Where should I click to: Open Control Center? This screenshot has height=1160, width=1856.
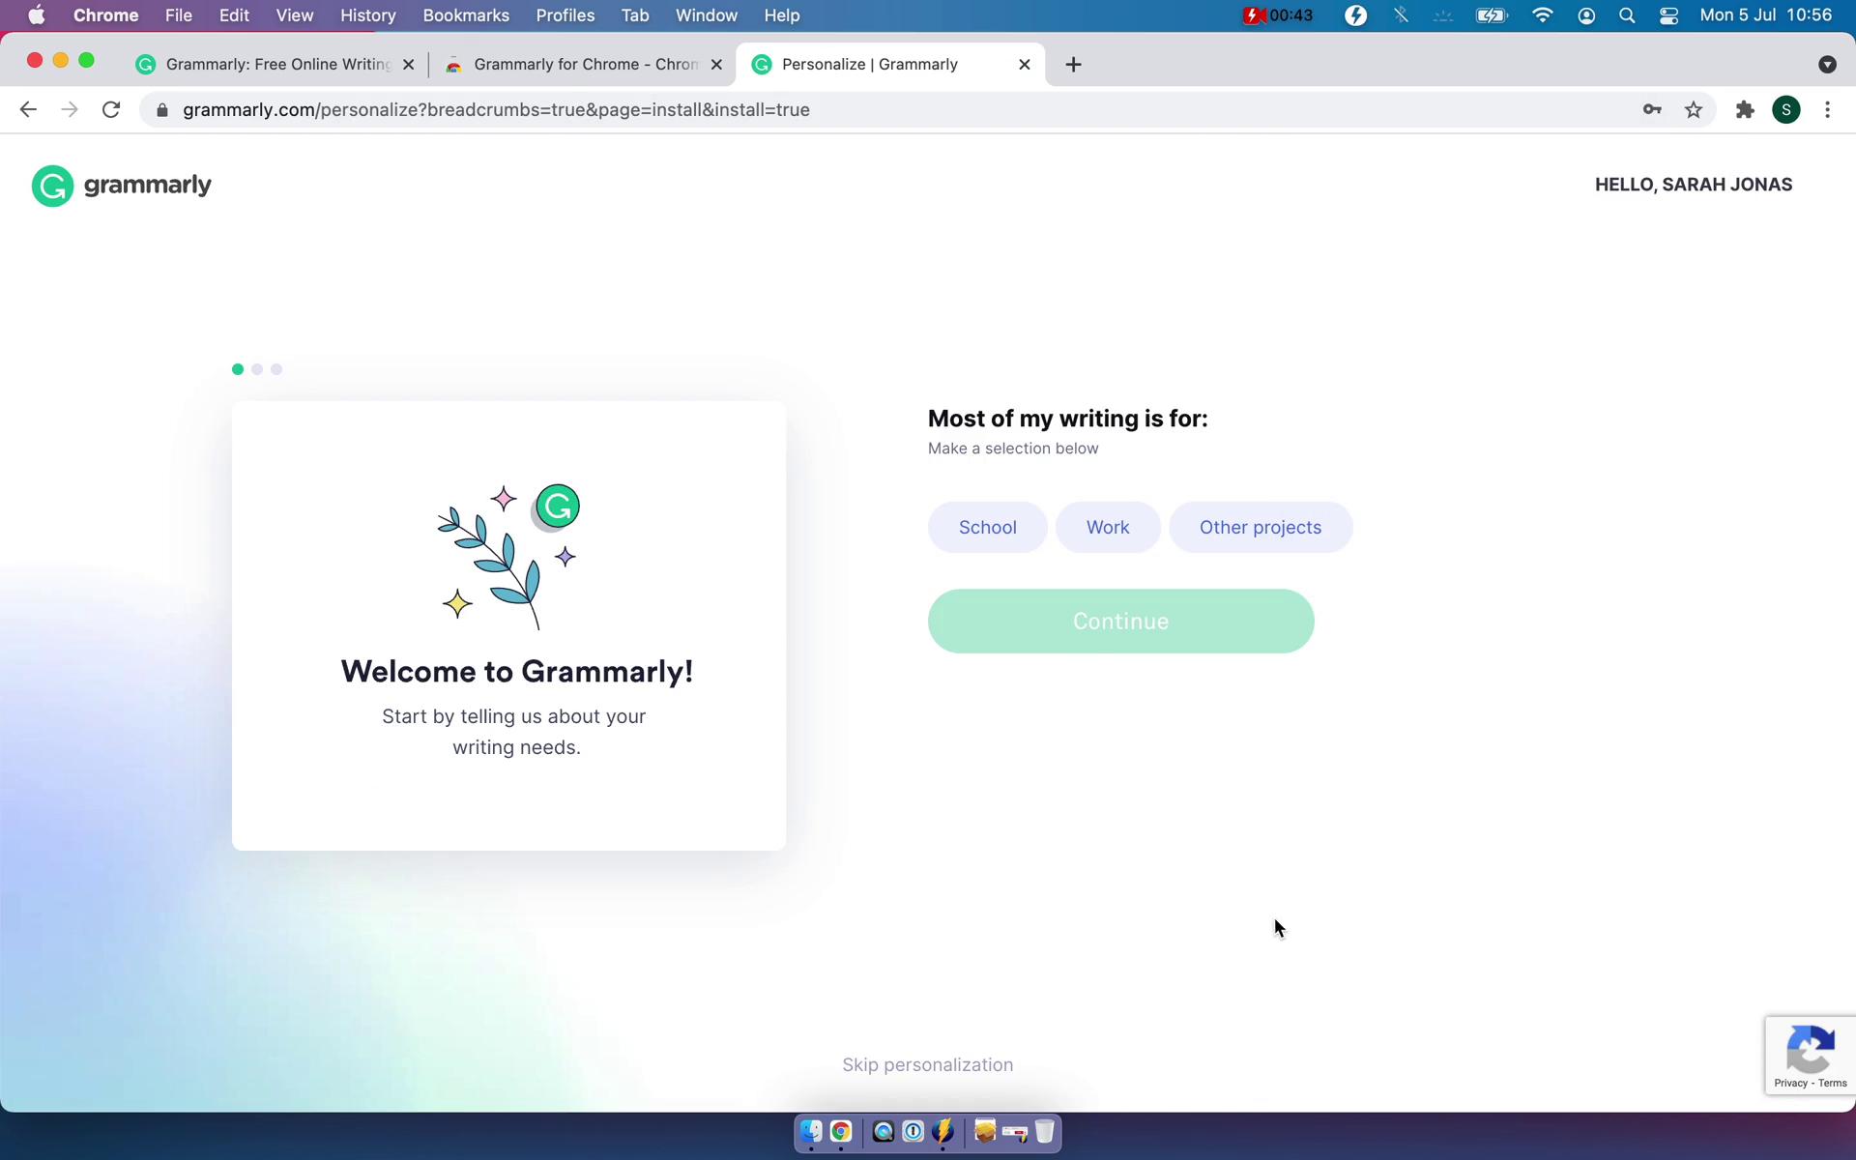1668,15
